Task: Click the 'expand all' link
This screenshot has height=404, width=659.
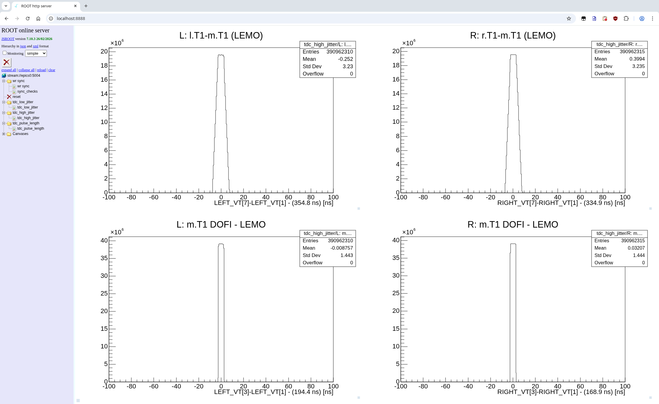Action: point(9,70)
